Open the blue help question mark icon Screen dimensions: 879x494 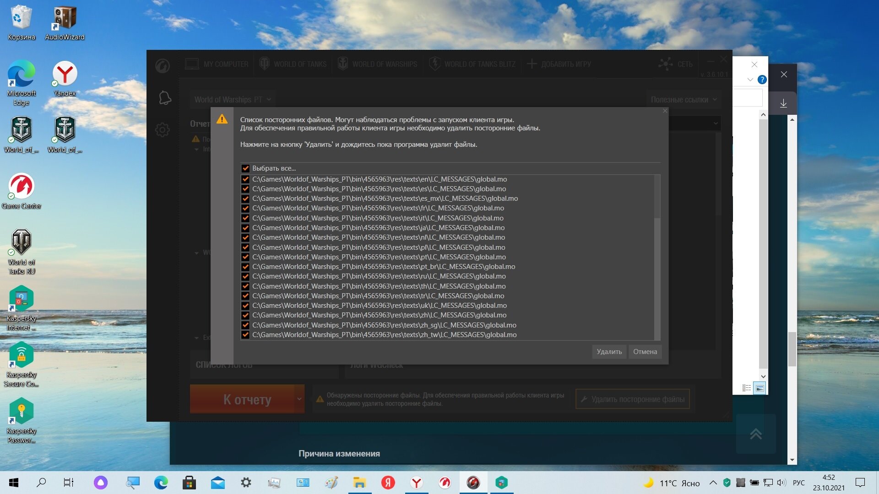762,80
